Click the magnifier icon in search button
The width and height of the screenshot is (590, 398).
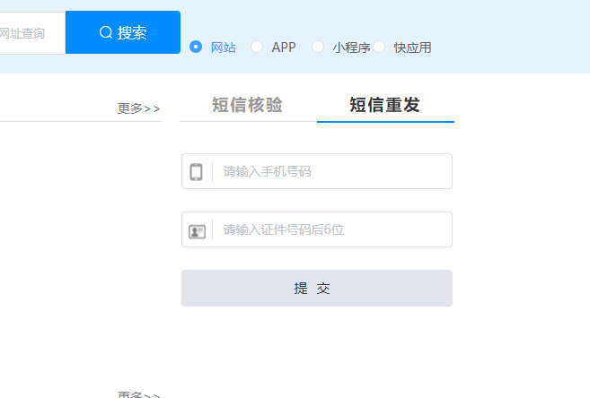coord(106,32)
